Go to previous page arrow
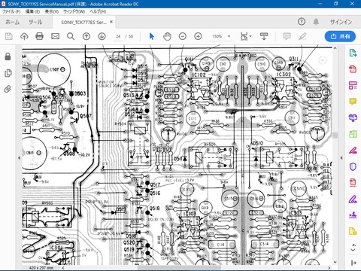This screenshot has height=271, width=361. 86,36
